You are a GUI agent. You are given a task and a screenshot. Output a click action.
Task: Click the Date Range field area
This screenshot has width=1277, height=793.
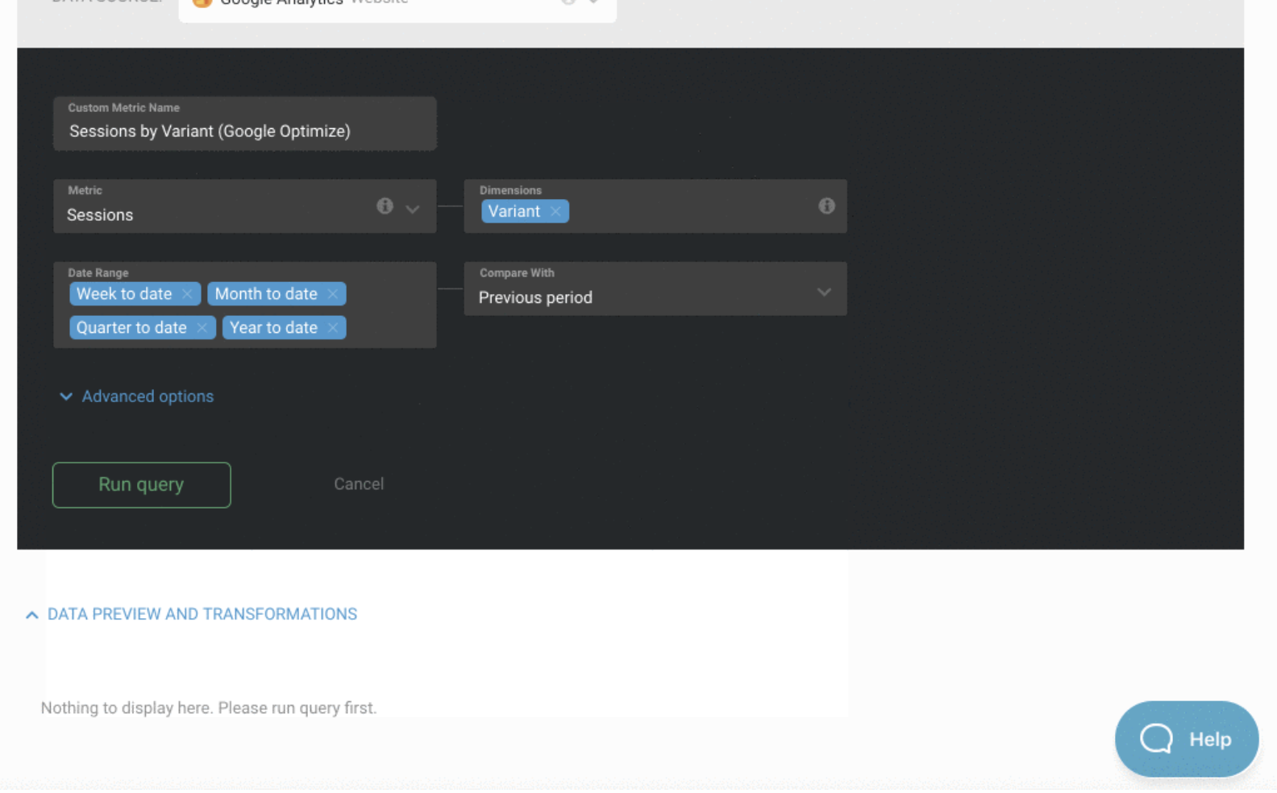pyautogui.click(x=244, y=305)
